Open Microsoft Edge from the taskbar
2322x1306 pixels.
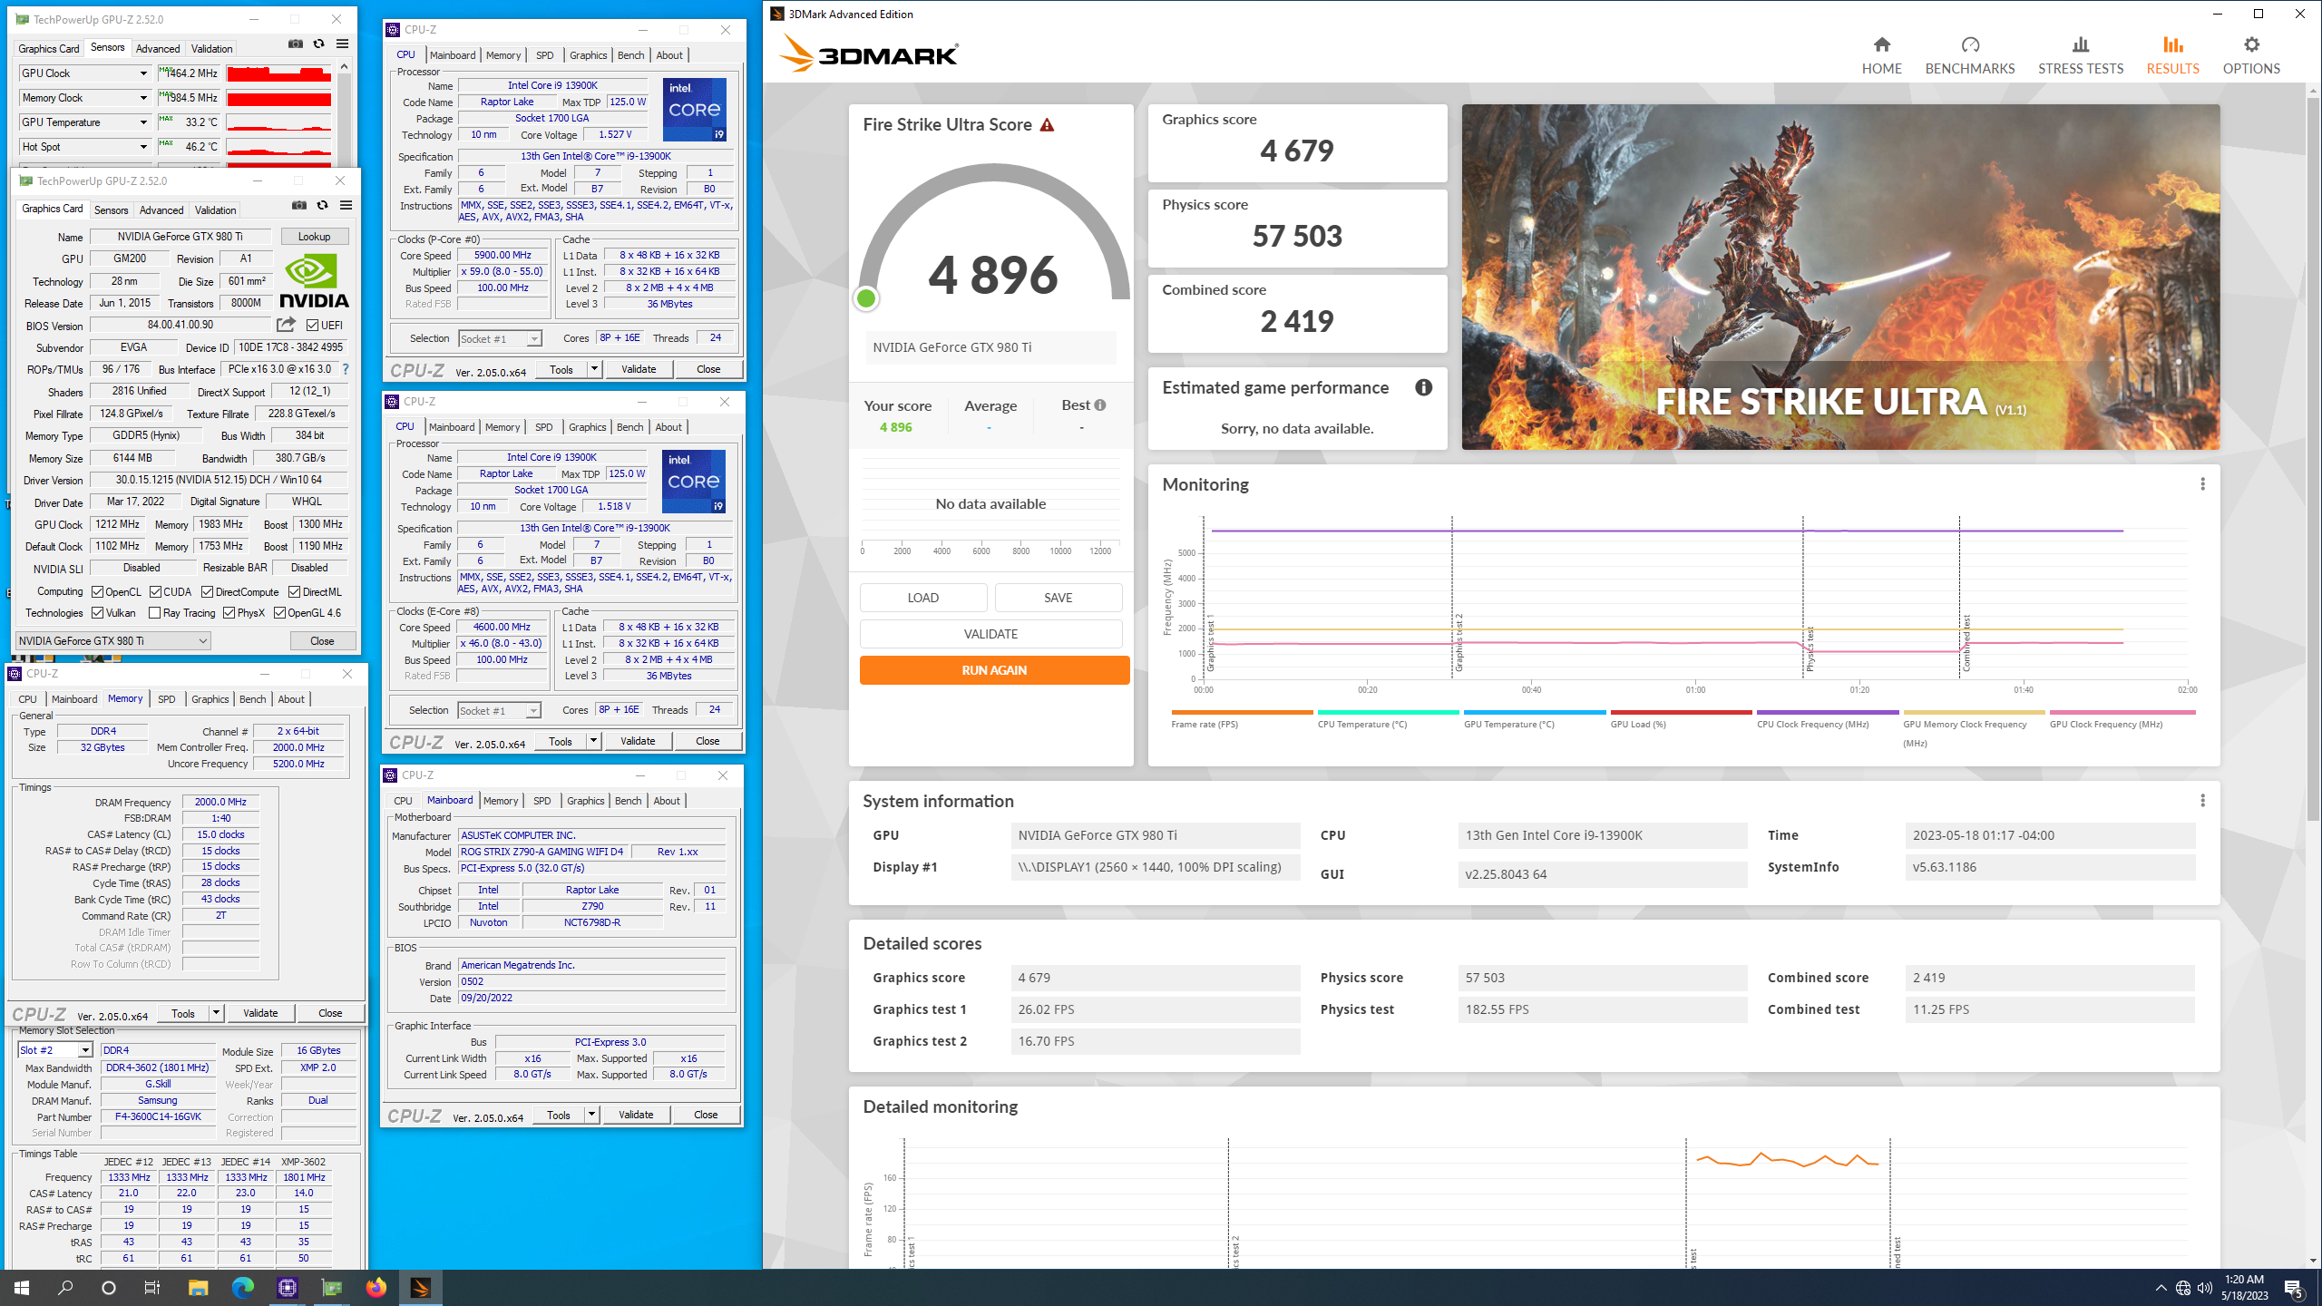click(x=242, y=1287)
